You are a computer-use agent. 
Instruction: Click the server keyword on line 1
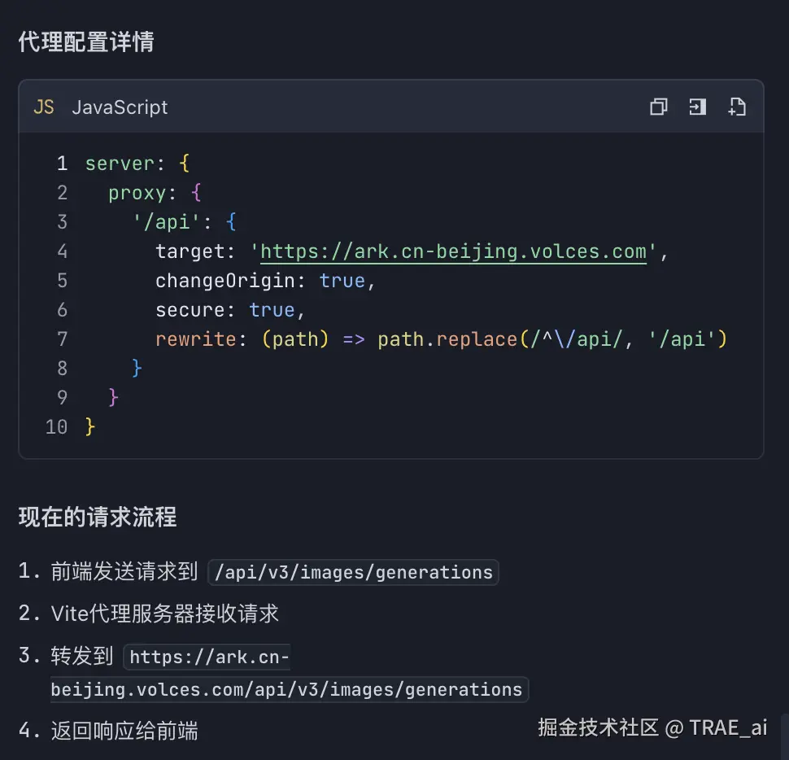coord(119,164)
